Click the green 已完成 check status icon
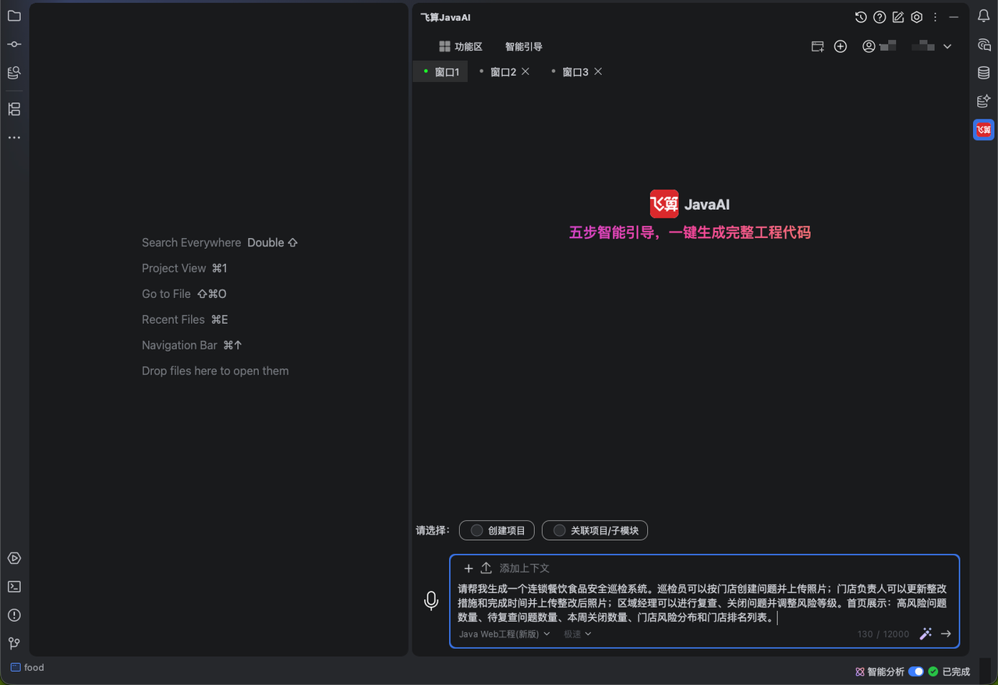Image resolution: width=998 pixels, height=685 pixels. (933, 672)
